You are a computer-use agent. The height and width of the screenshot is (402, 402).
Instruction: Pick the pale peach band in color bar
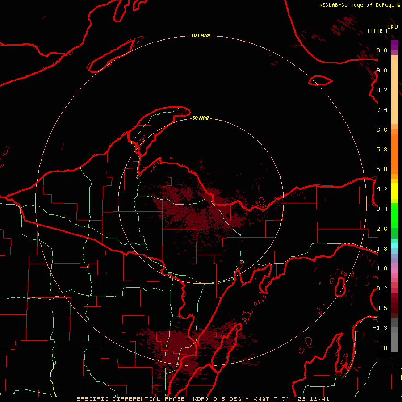pyautogui.click(x=394, y=92)
